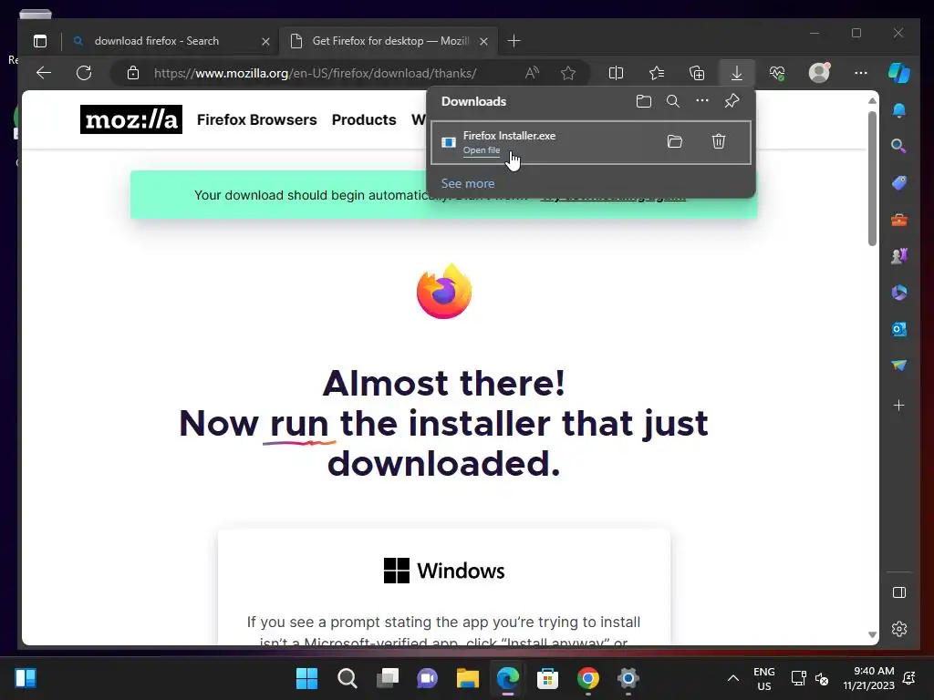Image resolution: width=934 pixels, height=700 pixels.
Task: Open Firefox Browsers navigation menu
Action: 256,119
